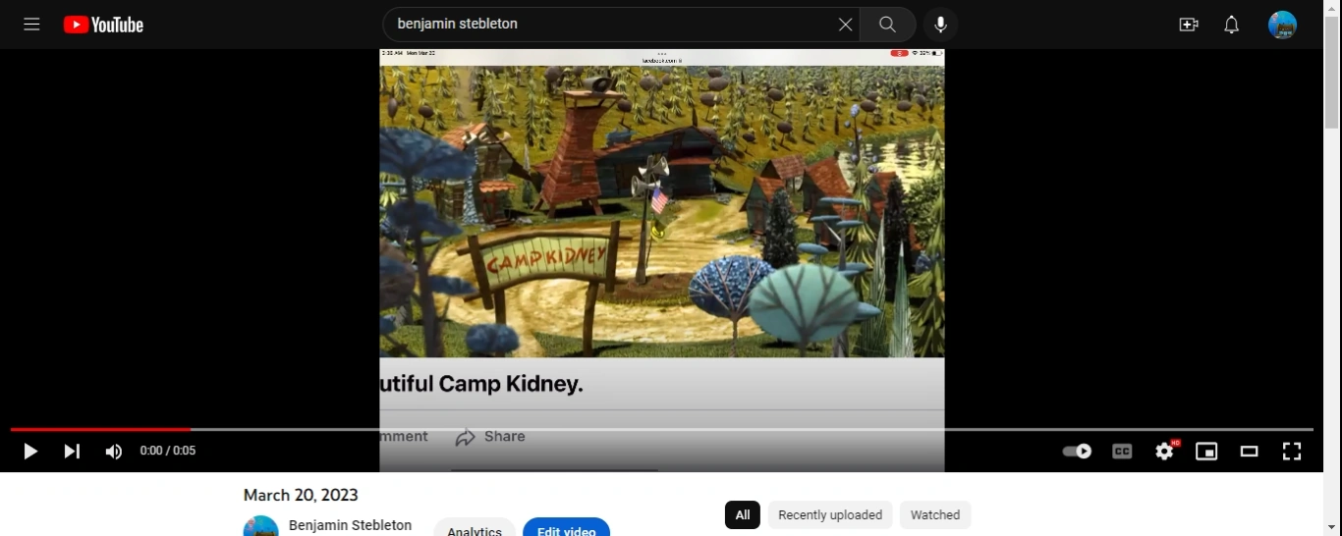Select the Recently uploaded chip
The width and height of the screenshot is (1342, 536).
pos(830,515)
